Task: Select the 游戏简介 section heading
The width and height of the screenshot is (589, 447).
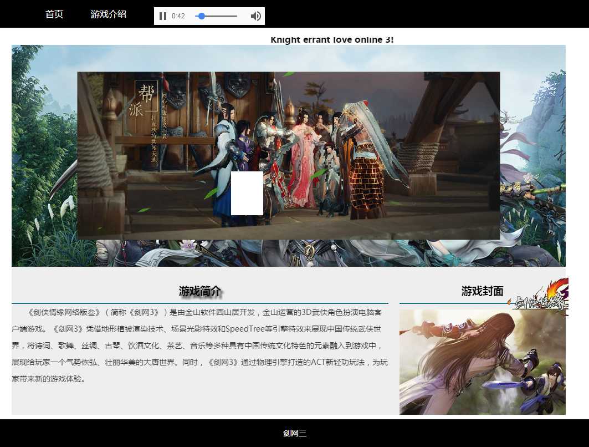Action: coord(200,291)
